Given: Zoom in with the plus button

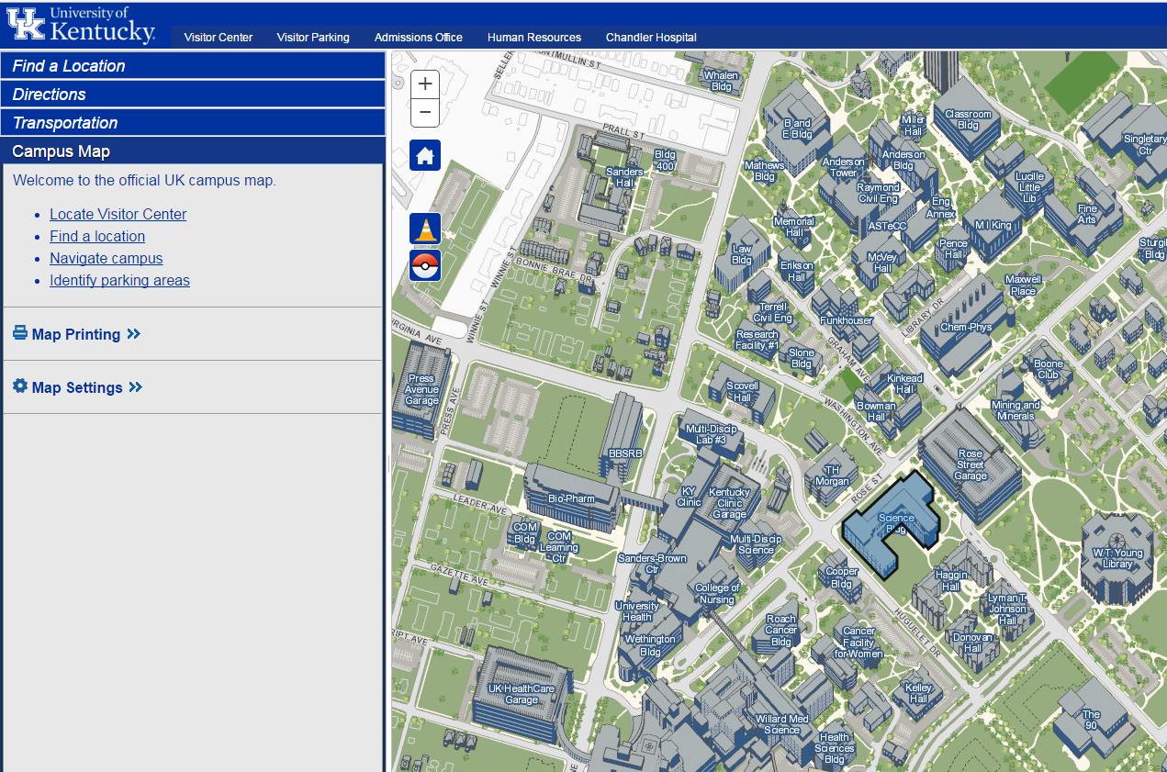Looking at the screenshot, I should (424, 84).
